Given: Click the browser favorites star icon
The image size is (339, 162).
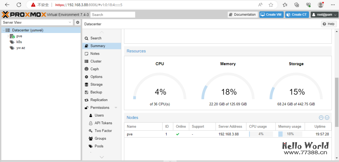Looking at the screenshot, I should tap(271, 5).
